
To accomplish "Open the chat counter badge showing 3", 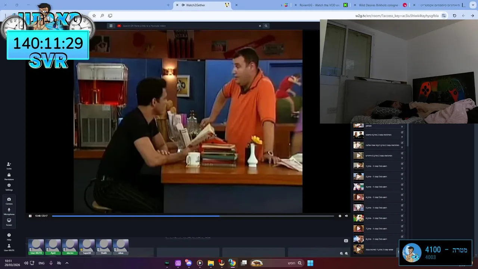I will coord(346,241).
